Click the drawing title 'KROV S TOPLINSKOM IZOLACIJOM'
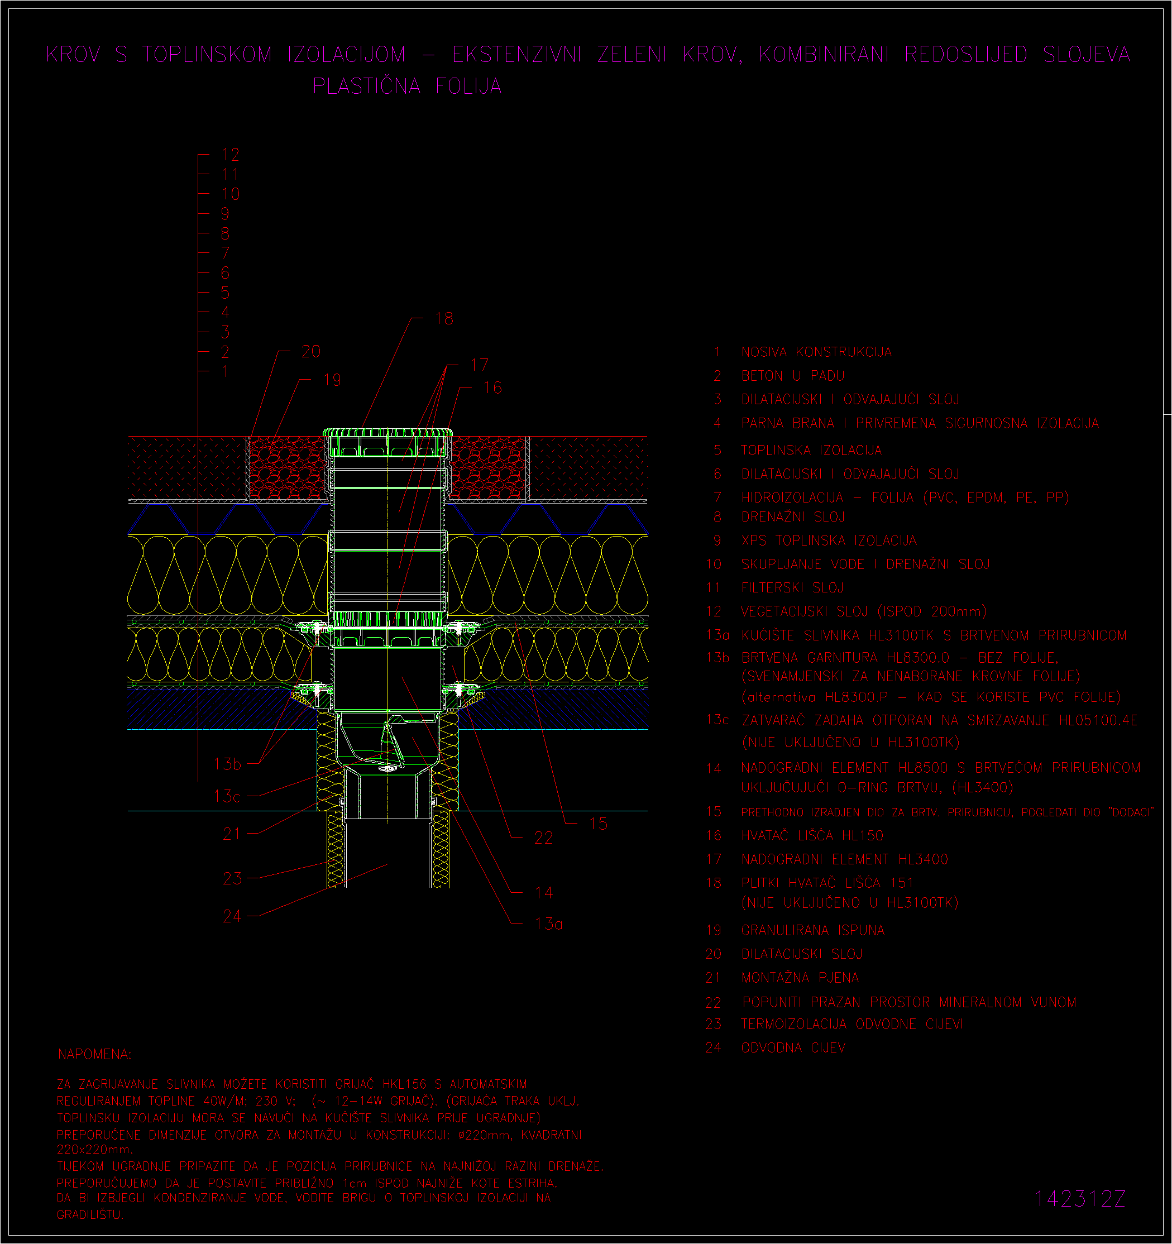The image size is (1172, 1244). click(x=226, y=55)
